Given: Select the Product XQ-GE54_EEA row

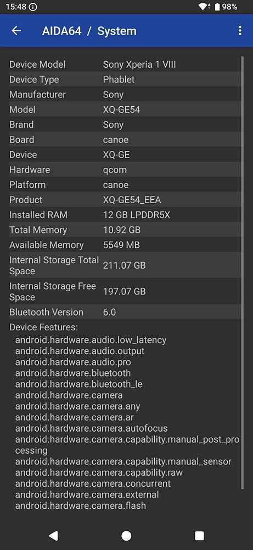Looking at the screenshot, I should tap(125, 200).
